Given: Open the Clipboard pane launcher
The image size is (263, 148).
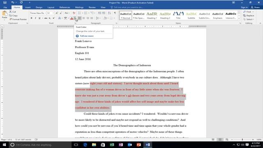Looking at the screenshot, I should click(x=27, y=23).
